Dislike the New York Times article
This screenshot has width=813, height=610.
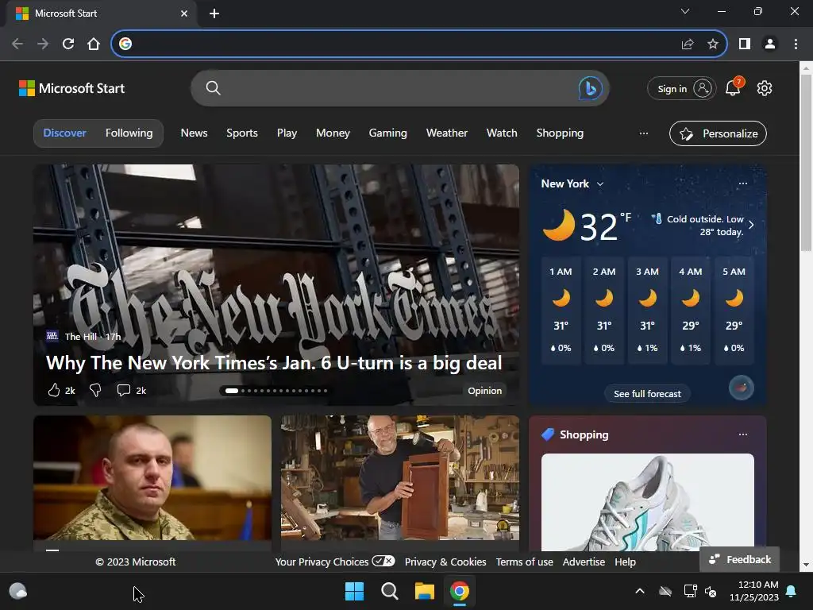[95, 390]
